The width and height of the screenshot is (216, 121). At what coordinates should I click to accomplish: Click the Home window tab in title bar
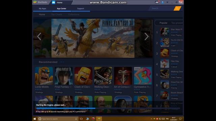[61, 2]
